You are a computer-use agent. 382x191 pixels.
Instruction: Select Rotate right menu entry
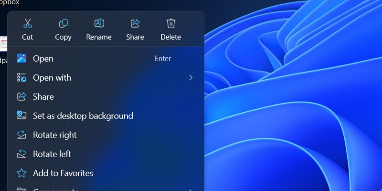click(106, 135)
